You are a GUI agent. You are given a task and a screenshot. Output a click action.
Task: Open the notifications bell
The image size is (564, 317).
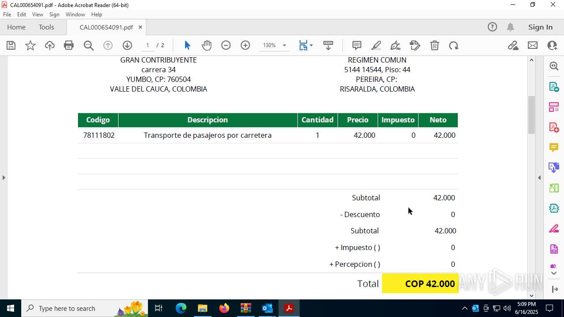pyautogui.click(x=510, y=27)
